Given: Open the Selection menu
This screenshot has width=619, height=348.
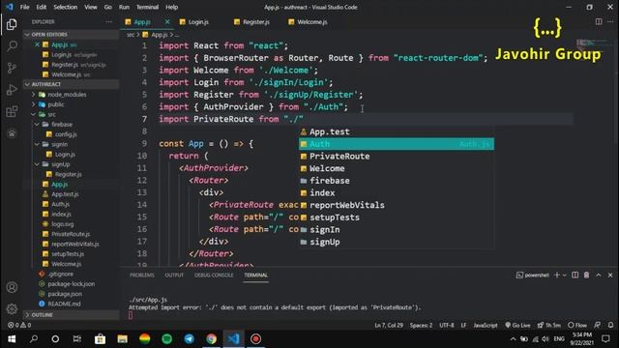Looking at the screenshot, I should click(65, 7).
